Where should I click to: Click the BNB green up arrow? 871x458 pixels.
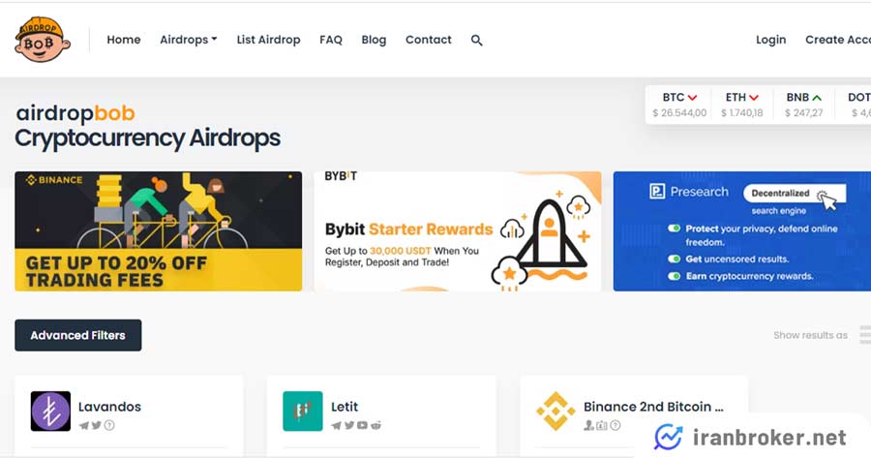817,98
